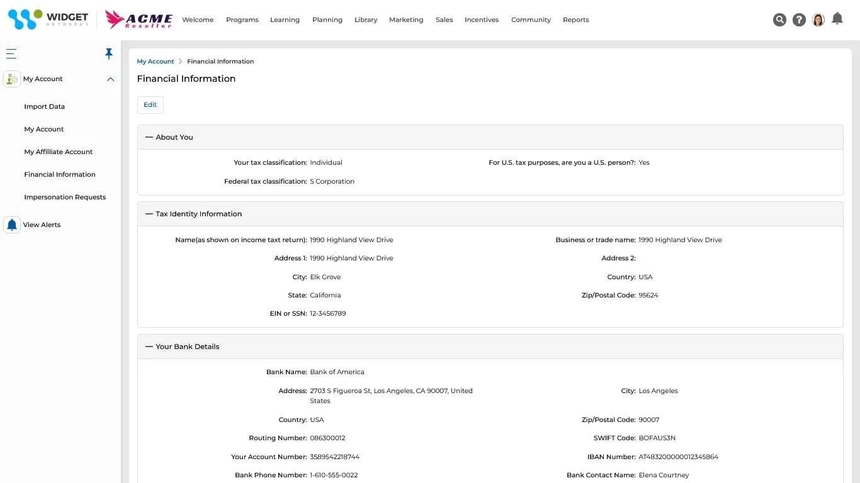Toggle the sidebar hamburger menu icon

pos(11,54)
